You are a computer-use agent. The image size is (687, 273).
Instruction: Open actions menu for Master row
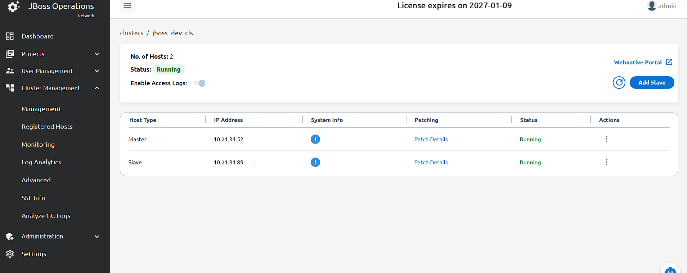pyautogui.click(x=606, y=139)
